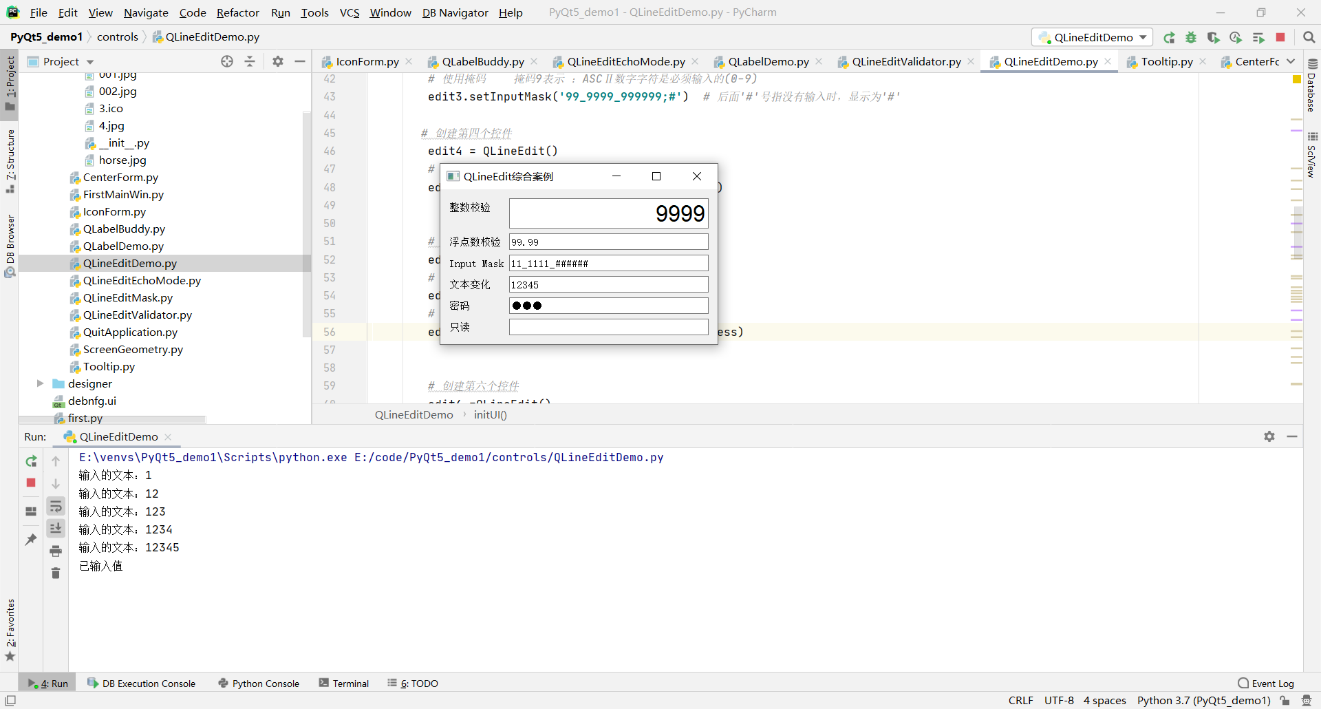1321x709 pixels.
Task: Toggle tool window bars icon in status corner
Action: coord(10,701)
